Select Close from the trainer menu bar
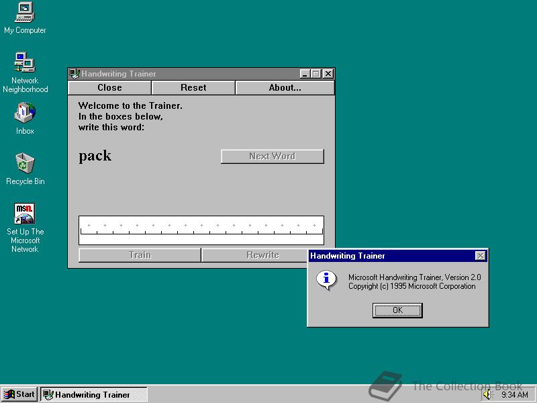 point(109,87)
